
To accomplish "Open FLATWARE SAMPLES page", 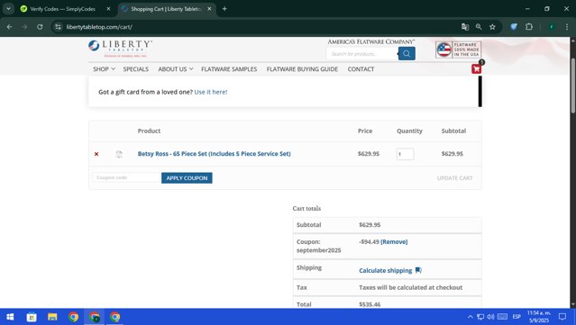I will tap(229, 69).
